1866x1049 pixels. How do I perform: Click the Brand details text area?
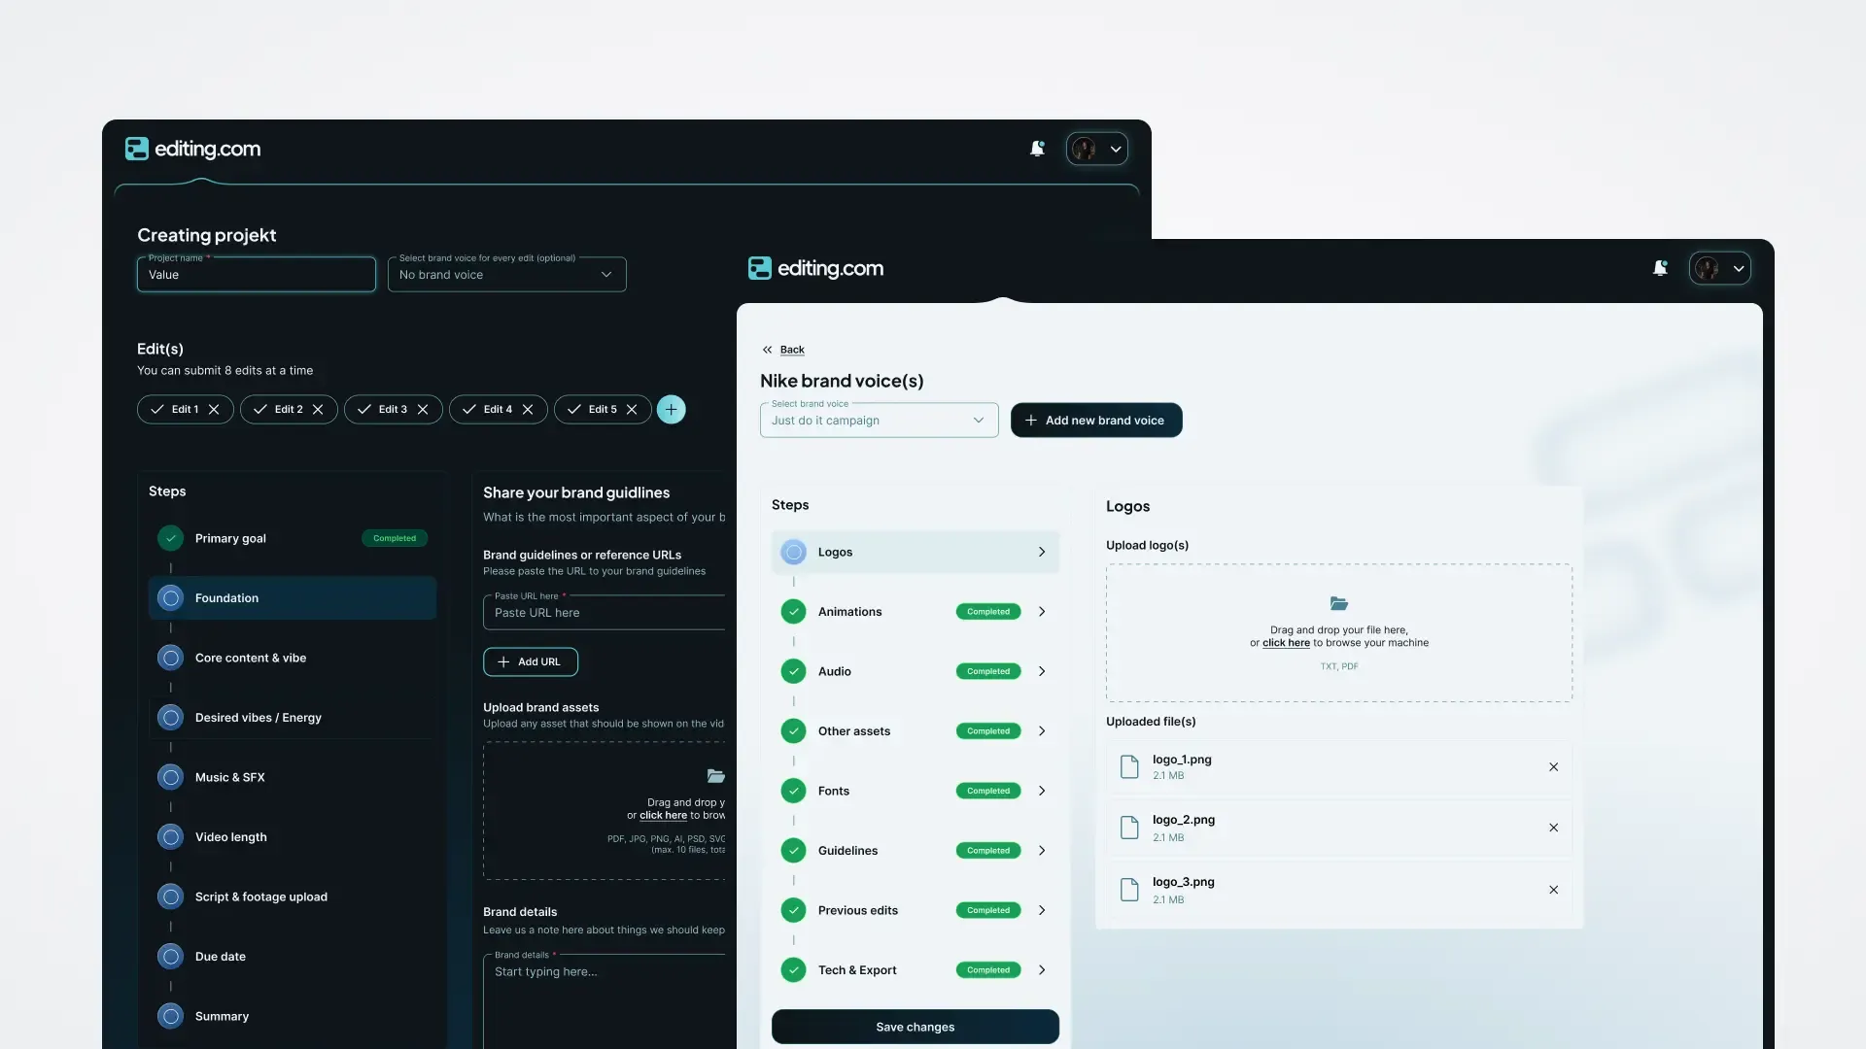(605, 1000)
